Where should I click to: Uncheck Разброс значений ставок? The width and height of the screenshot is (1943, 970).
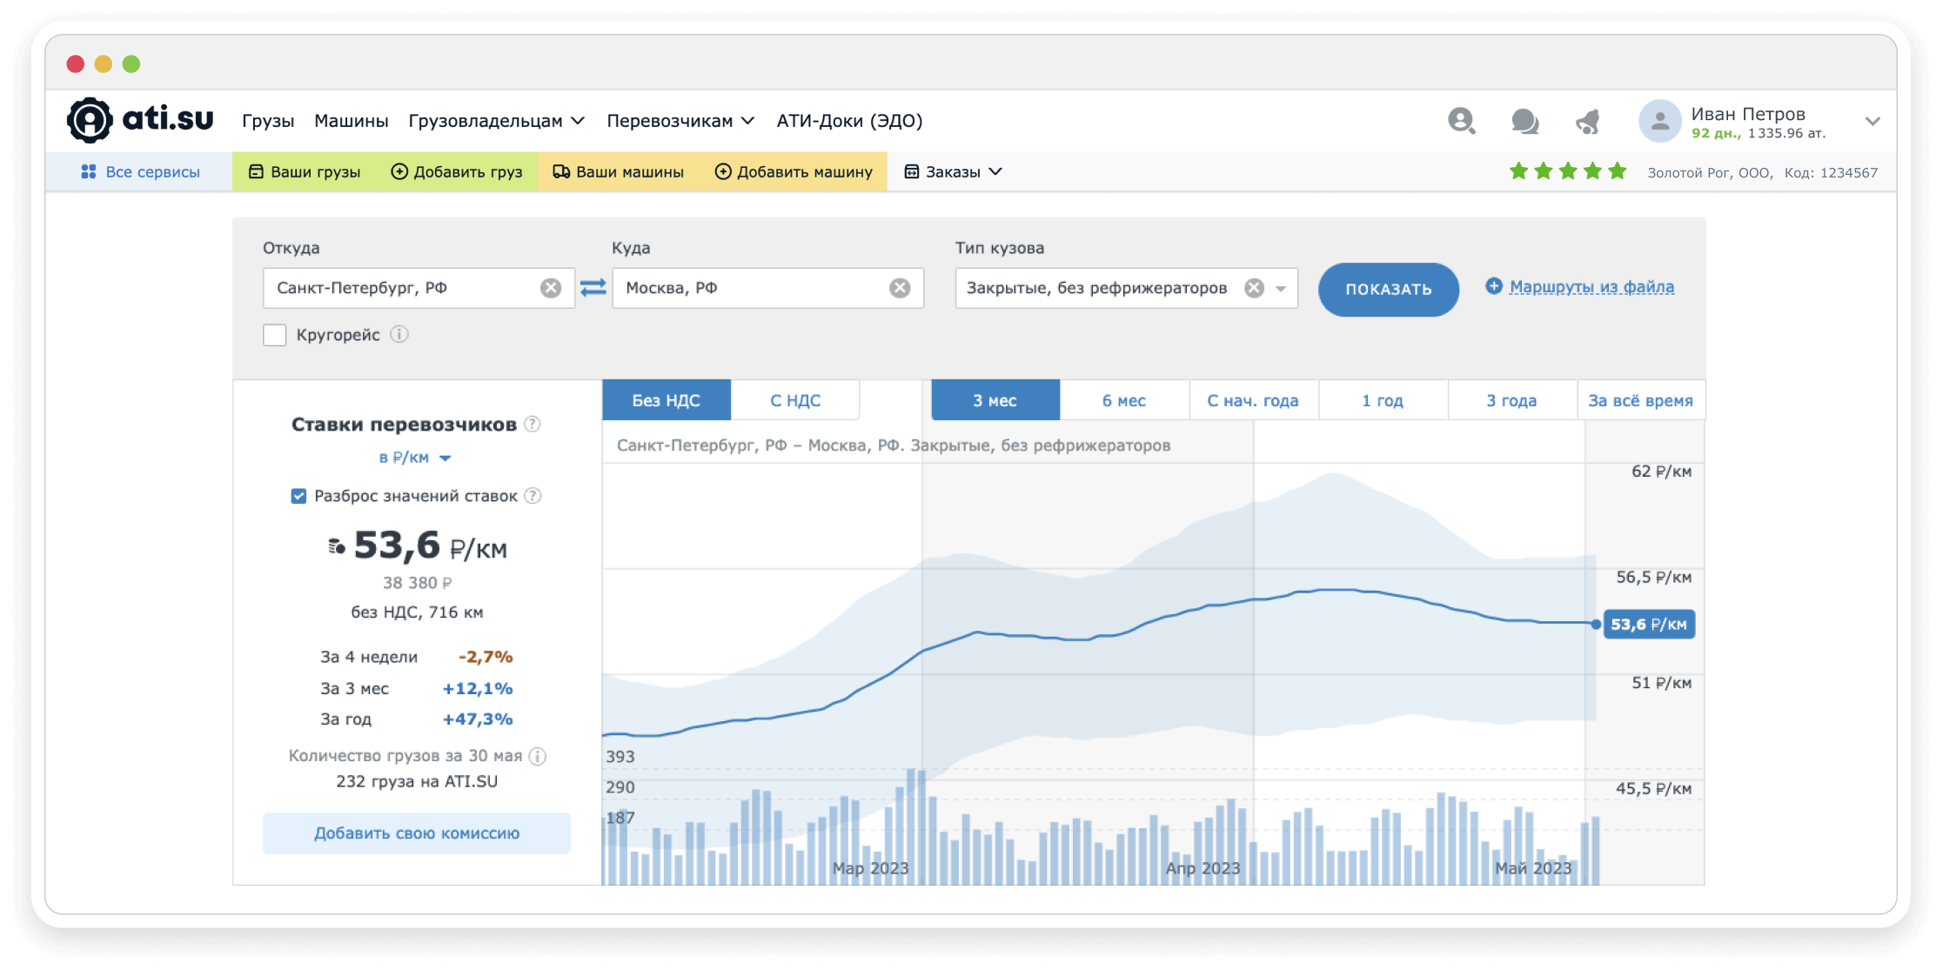tap(298, 496)
